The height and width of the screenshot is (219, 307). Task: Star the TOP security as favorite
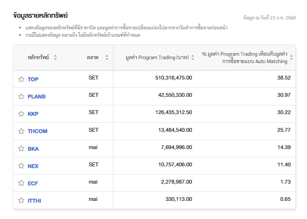[21, 79]
